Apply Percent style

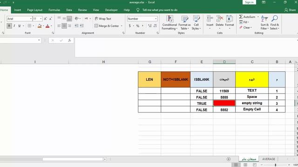138,26
